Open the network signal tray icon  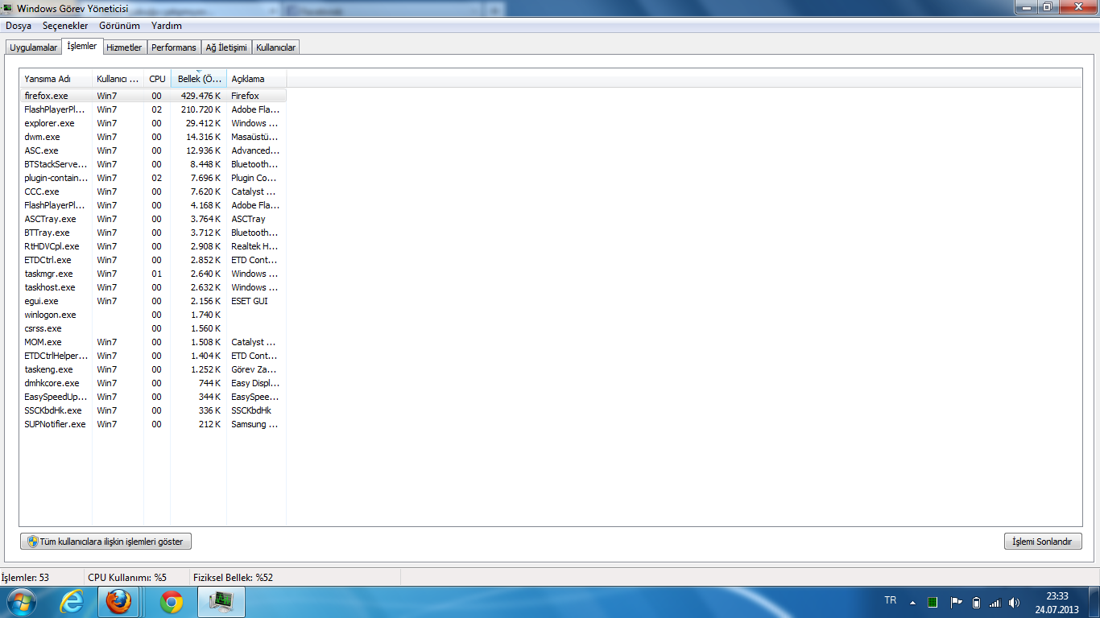(x=995, y=602)
